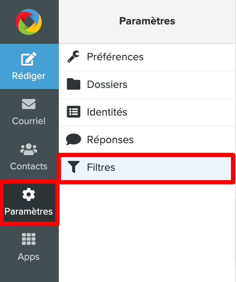This screenshot has width=236, height=282.
Task: Click the Filtres funnel icon
Action: pos(74,167)
